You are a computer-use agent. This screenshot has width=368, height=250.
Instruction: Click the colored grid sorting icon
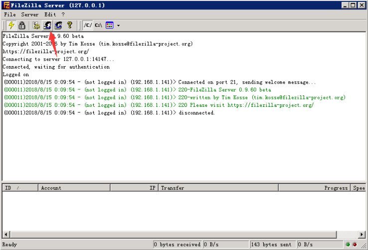[110, 25]
